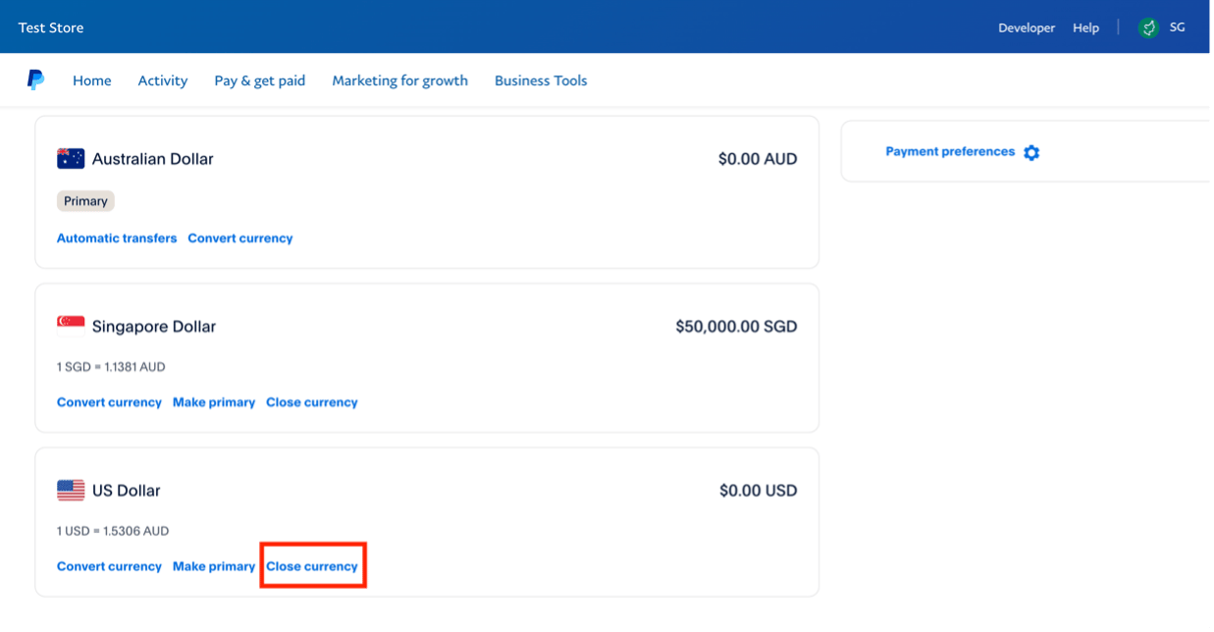
Task: Select the $0.00 USD balance
Action: click(x=759, y=491)
